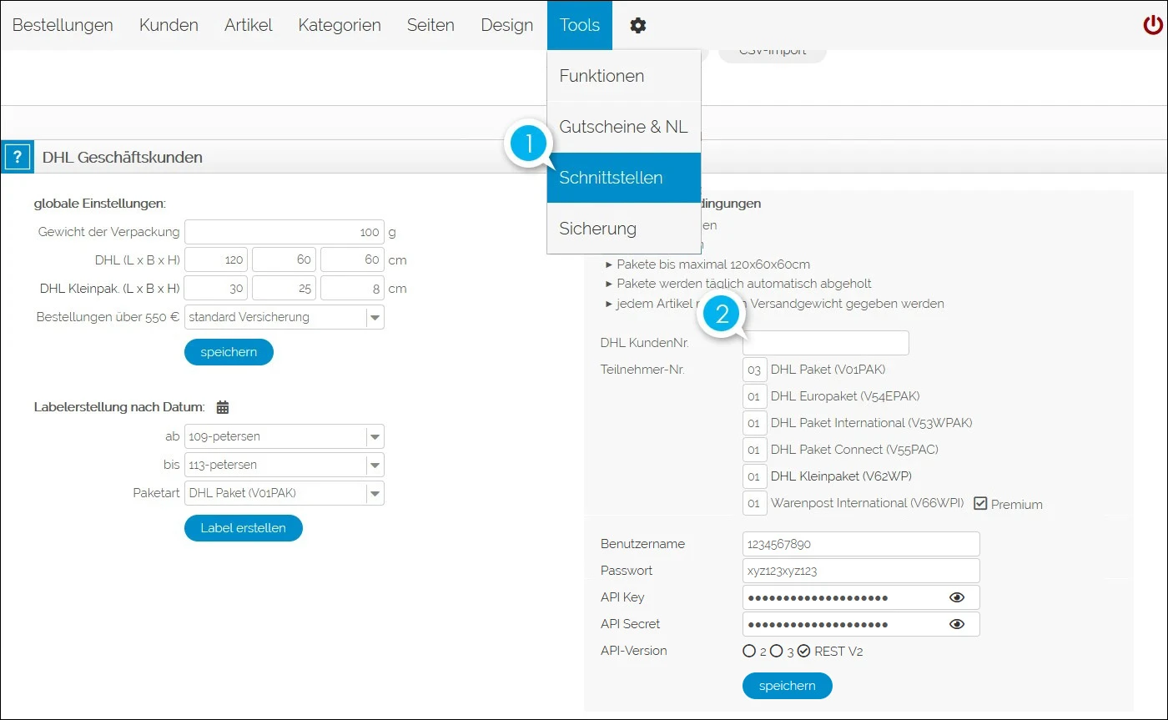Screen dimensions: 1168x720
Task: Show the API Key with eye icon
Action: pyautogui.click(x=957, y=597)
